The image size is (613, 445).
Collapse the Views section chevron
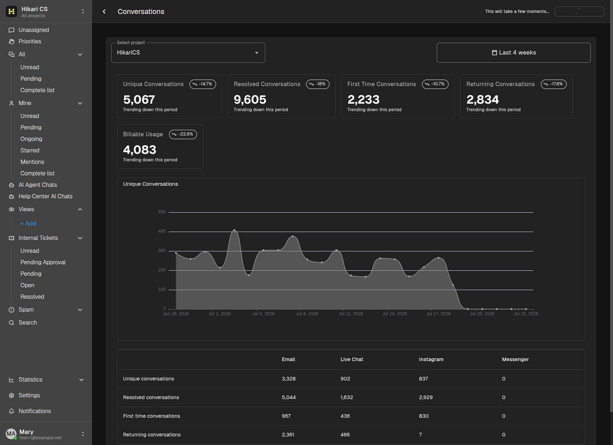80,209
